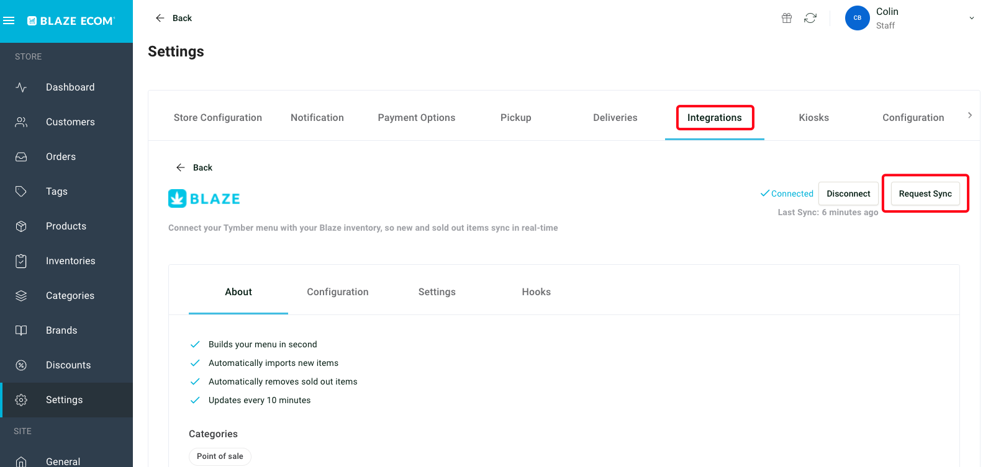
Task: Expand the Colin user account dropdown
Action: [972, 18]
